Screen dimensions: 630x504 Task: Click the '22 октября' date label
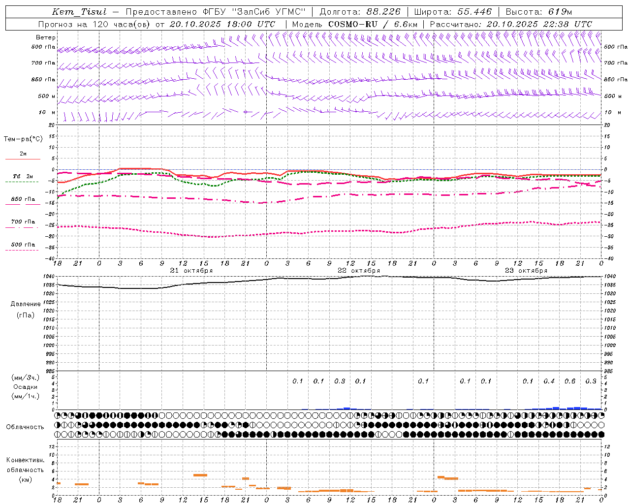pos(359,271)
